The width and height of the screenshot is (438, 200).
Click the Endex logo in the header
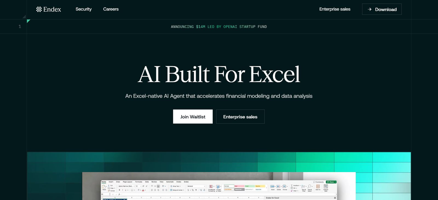click(49, 9)
